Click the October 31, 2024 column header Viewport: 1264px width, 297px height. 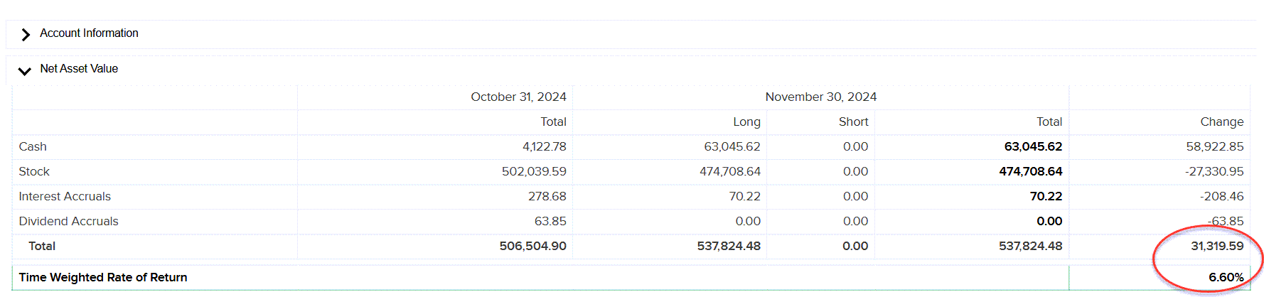518,97
